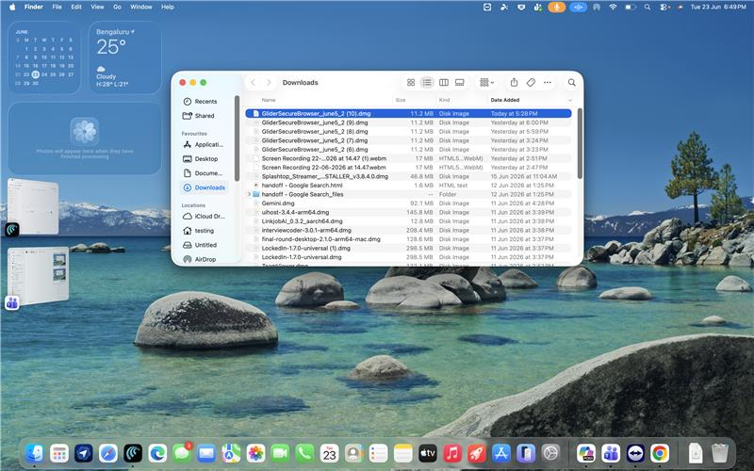Click the Finder sidebar scrollbar

point(238,138)
